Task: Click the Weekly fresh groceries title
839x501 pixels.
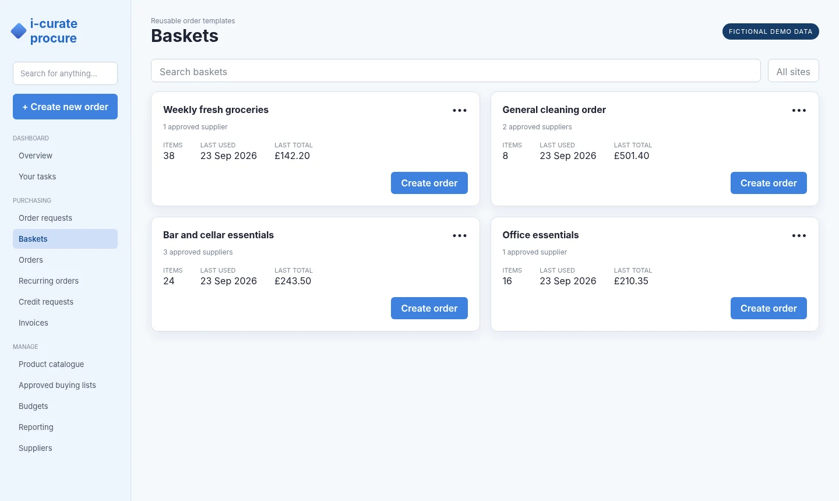Action: [x=216, y=110]
